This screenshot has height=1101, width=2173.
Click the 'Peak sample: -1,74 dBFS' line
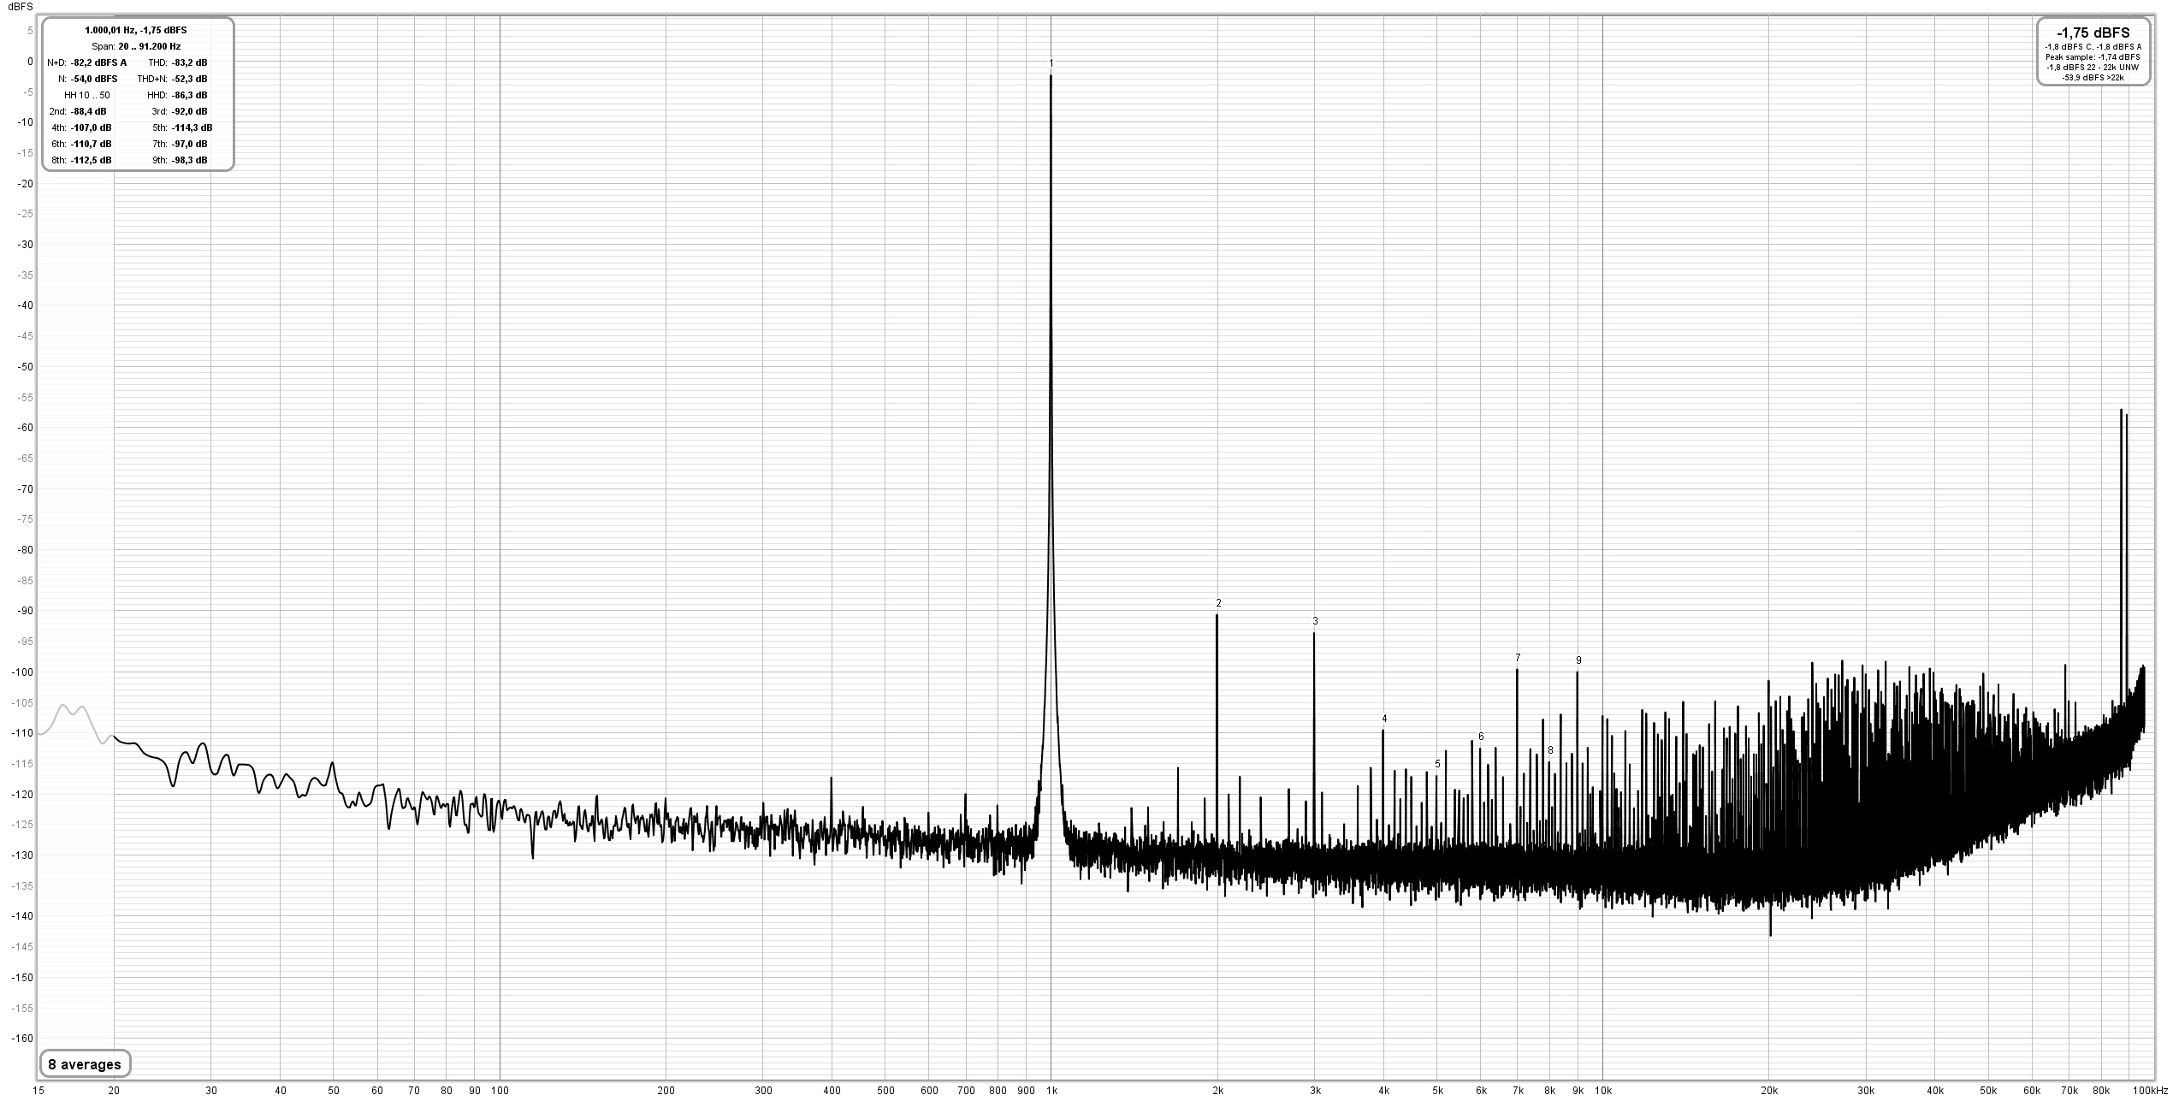pos(2093,57)
